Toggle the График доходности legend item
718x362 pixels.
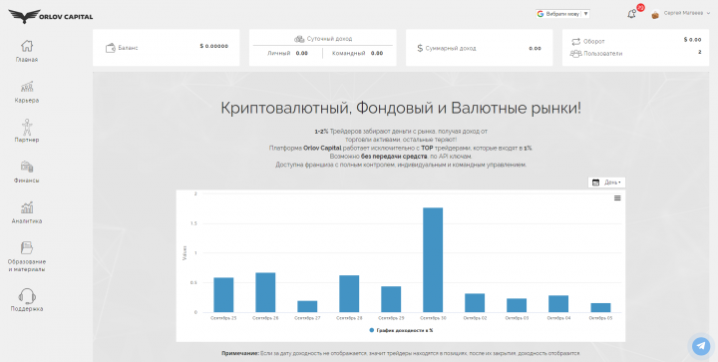pos(401,330)
